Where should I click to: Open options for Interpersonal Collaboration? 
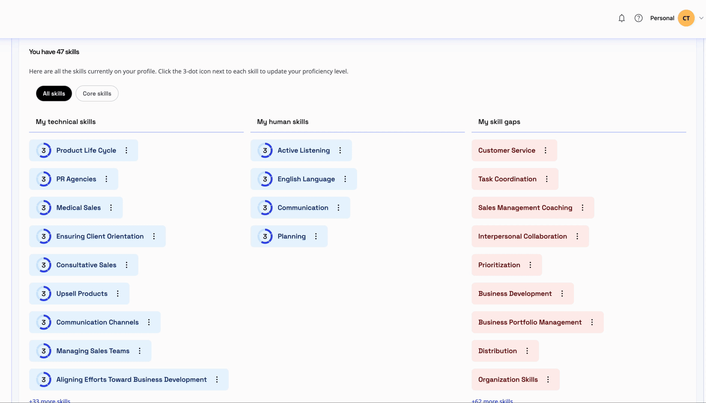pyautogui.click(x=577, y=236)
